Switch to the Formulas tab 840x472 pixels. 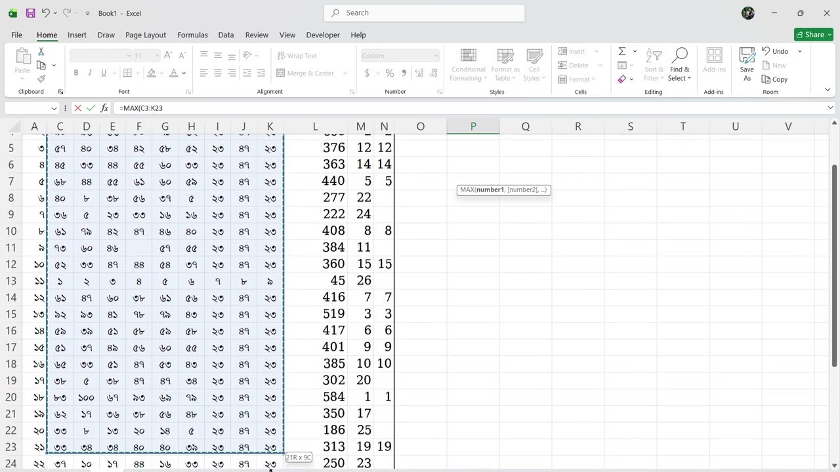click(192, 35)
